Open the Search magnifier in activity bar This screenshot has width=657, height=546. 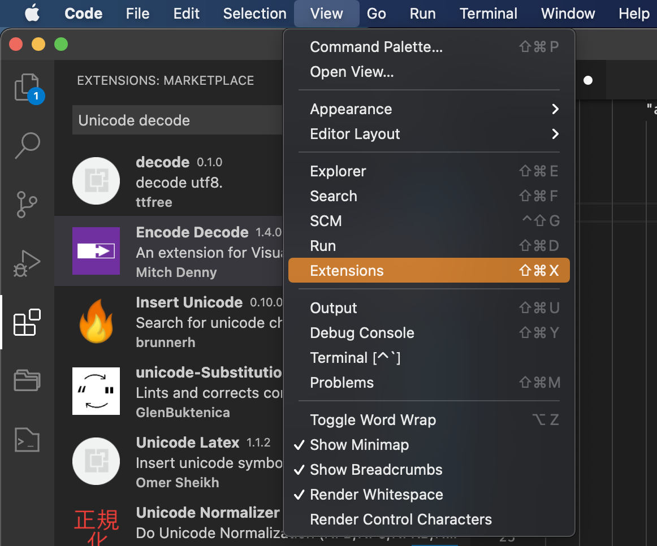tap(27, 145)
